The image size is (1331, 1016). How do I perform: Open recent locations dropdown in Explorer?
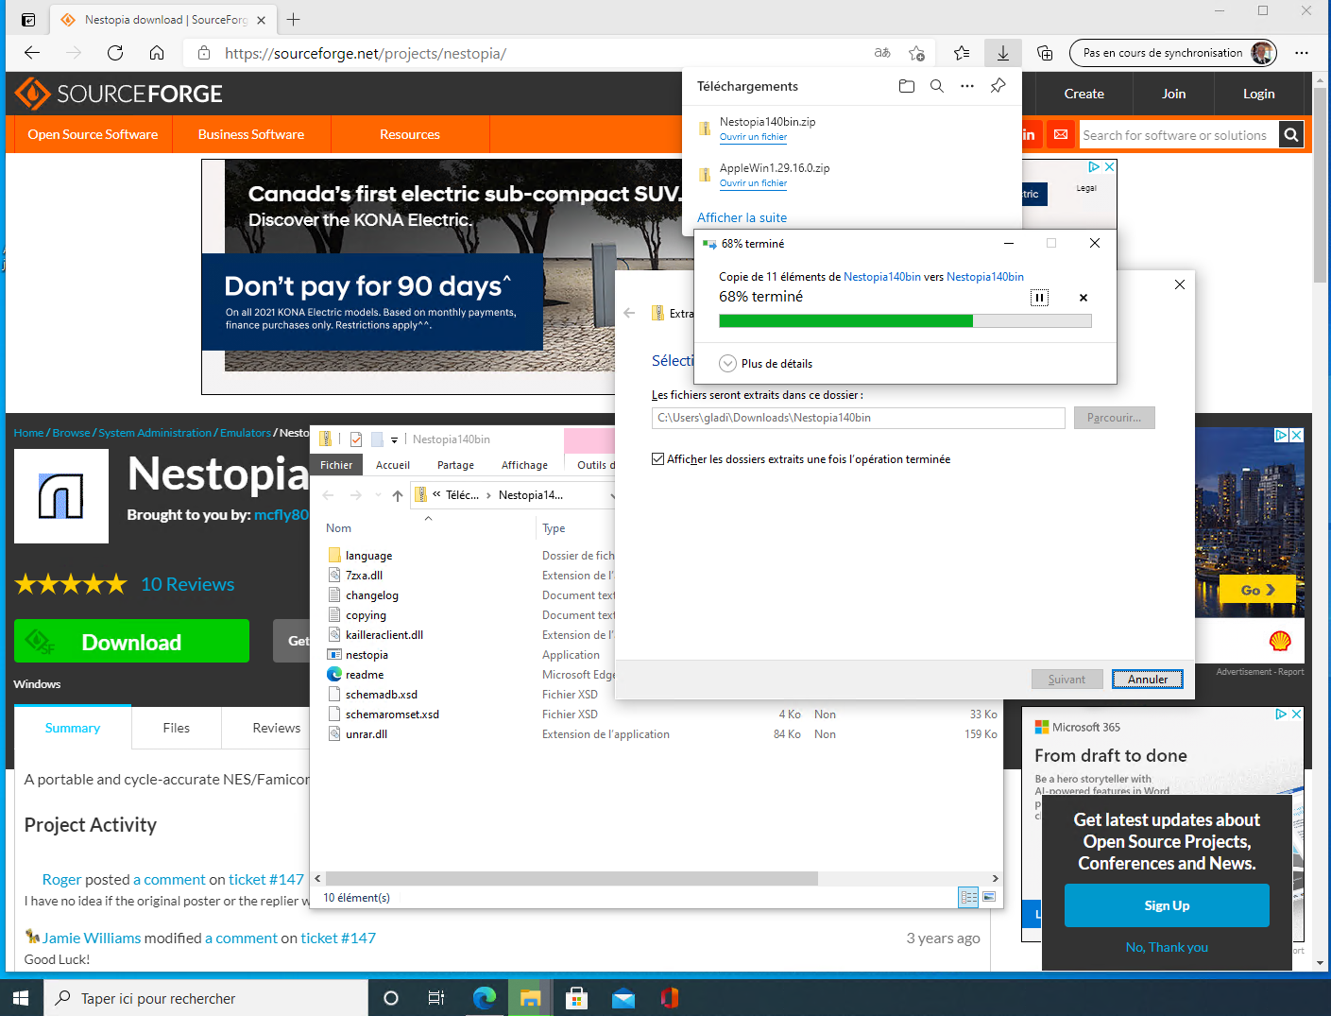click(379, 495)
